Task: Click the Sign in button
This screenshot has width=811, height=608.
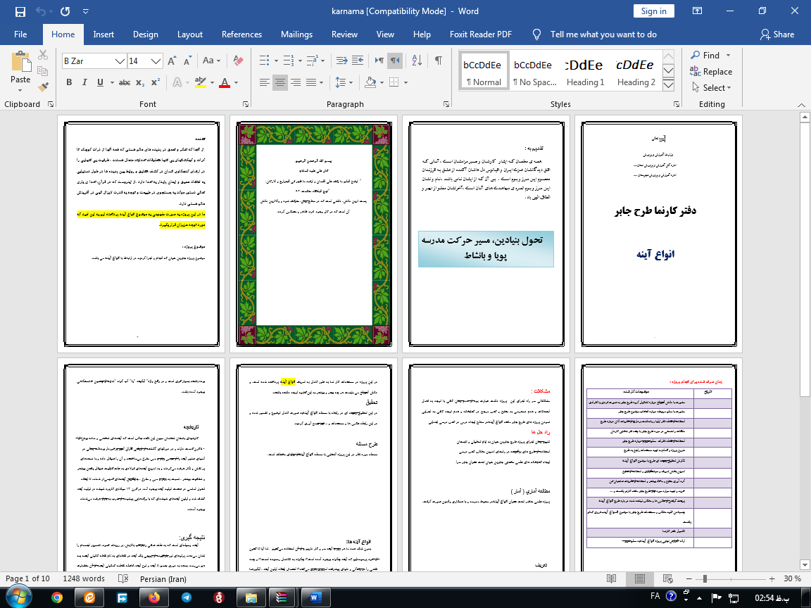Action: [x=653, y=11]
